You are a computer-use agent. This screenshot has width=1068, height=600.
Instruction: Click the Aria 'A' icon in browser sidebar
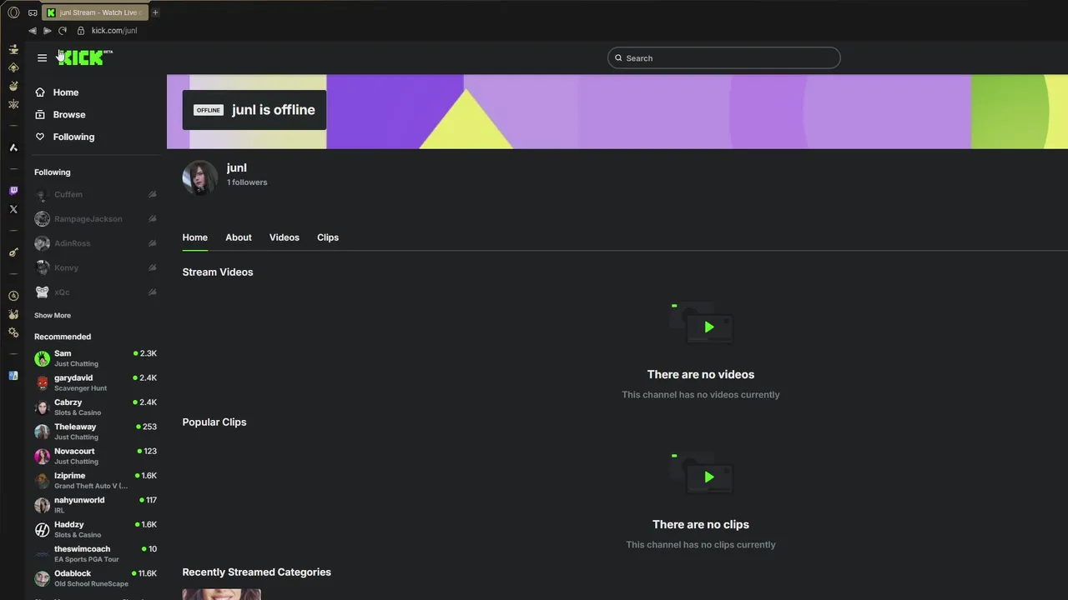pyautogui.click(x=13, y=147)
